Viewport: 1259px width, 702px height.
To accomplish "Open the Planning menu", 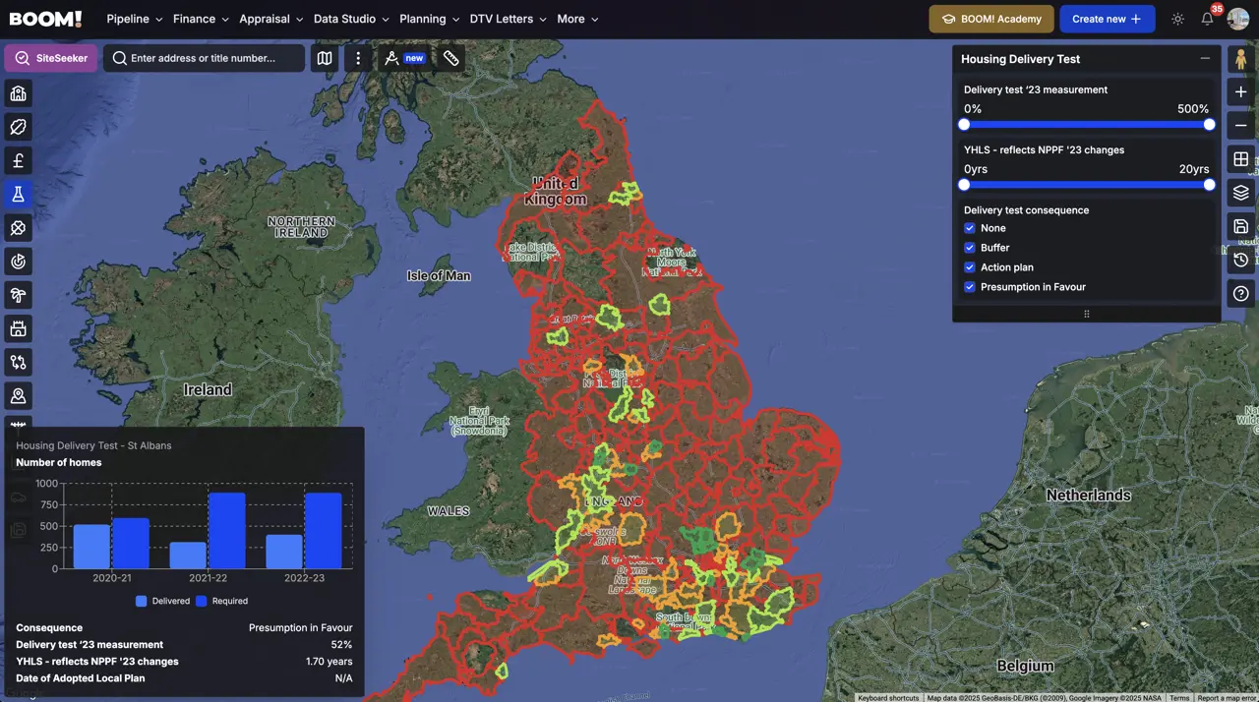I will (x=429, y=19).
